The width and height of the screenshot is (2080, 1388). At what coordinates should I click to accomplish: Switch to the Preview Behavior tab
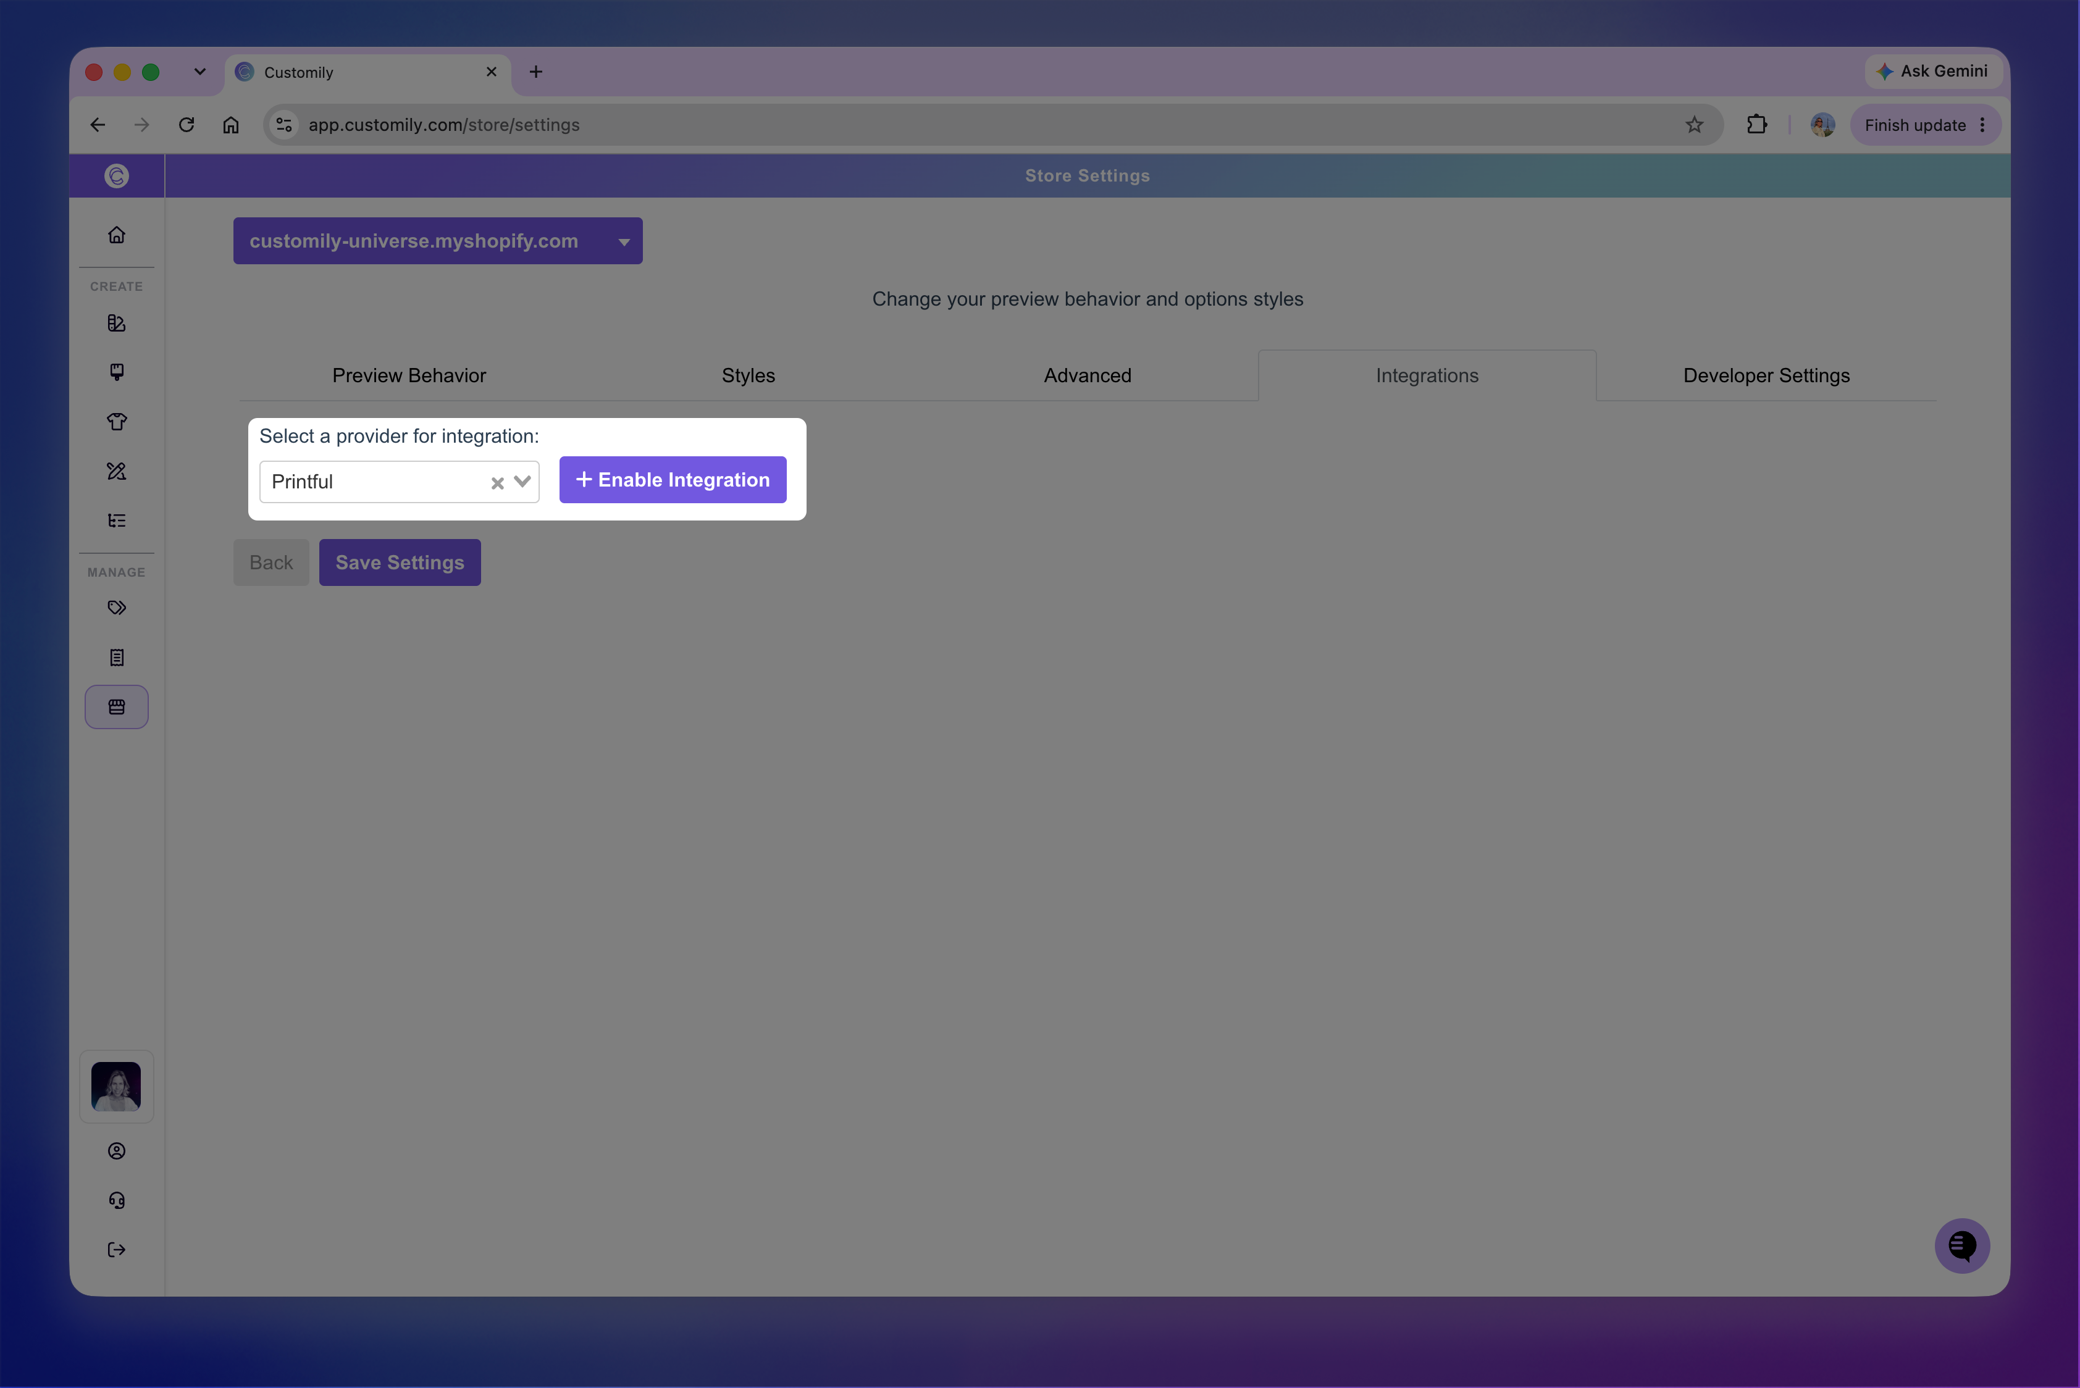[409, 375]
